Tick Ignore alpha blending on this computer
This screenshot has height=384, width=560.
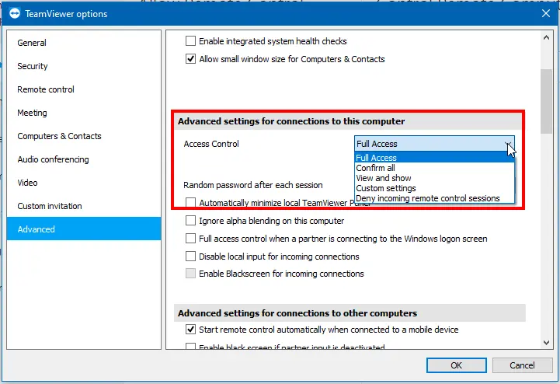pos(190,220)
